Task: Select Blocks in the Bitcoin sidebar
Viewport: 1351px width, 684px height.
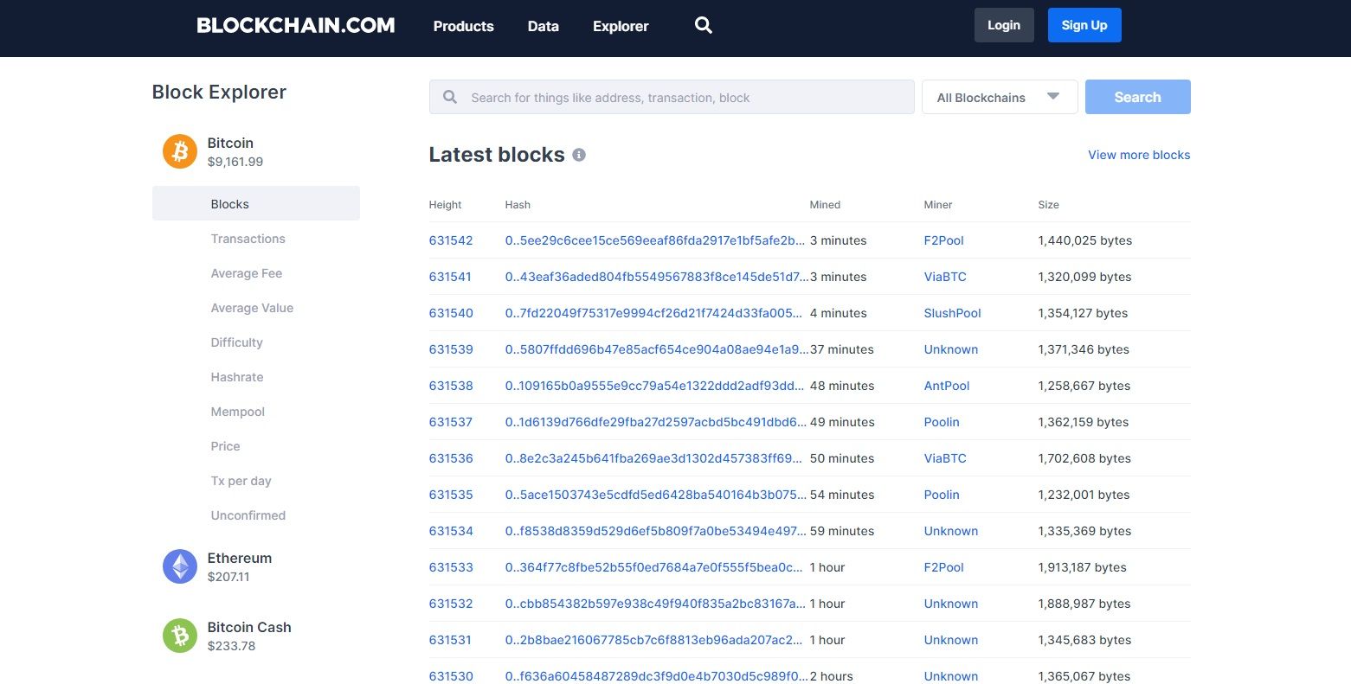Action: [x=256, y=203]
